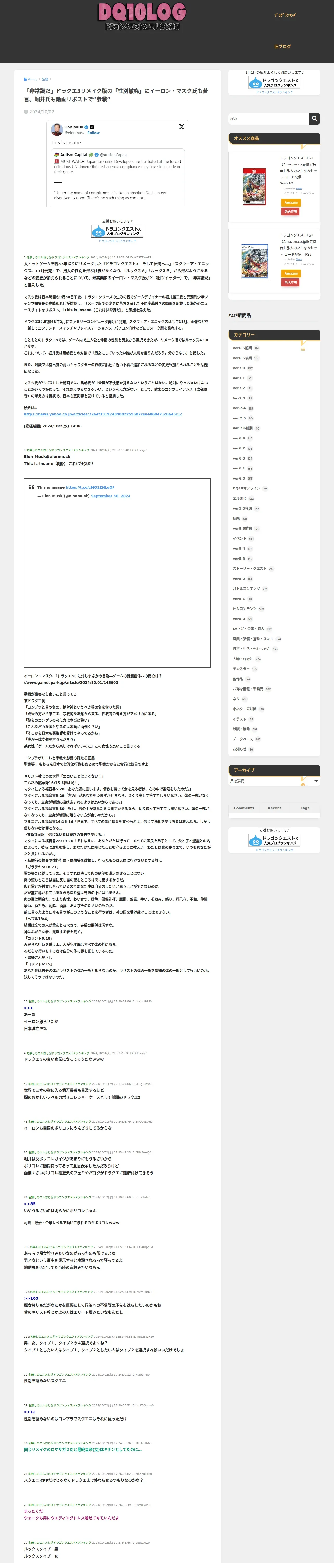Click the top sidebar ranking slime banner
334x1563 pixels.
274,83
